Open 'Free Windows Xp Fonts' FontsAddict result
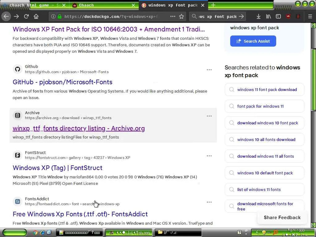Viewport: 316px width, 237px height. click(x=80, y=214)
